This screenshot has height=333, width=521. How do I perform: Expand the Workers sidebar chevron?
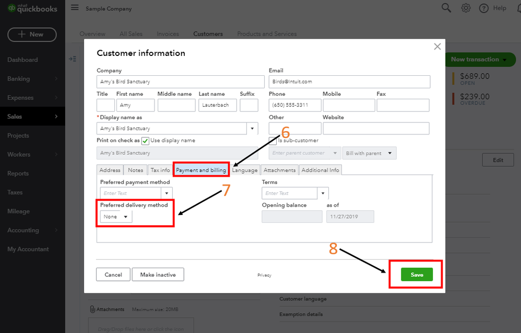56,154
